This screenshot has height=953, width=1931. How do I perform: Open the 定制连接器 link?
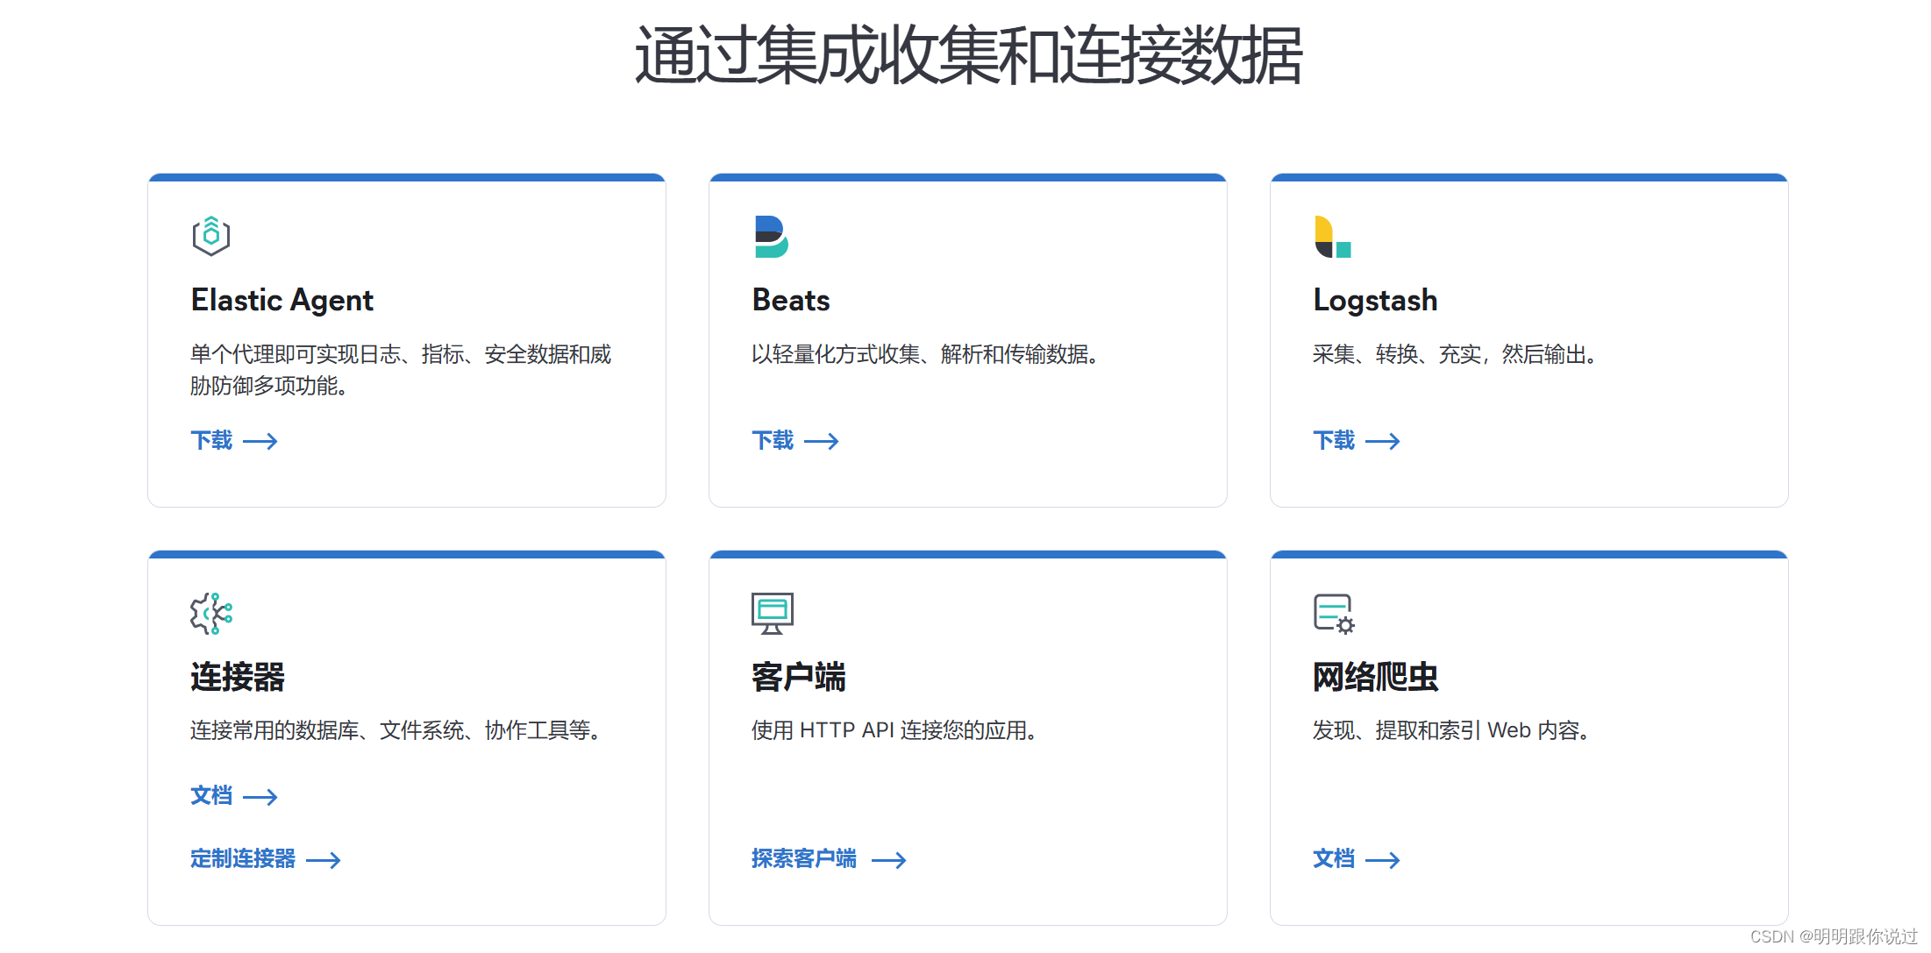click(243, 860)
